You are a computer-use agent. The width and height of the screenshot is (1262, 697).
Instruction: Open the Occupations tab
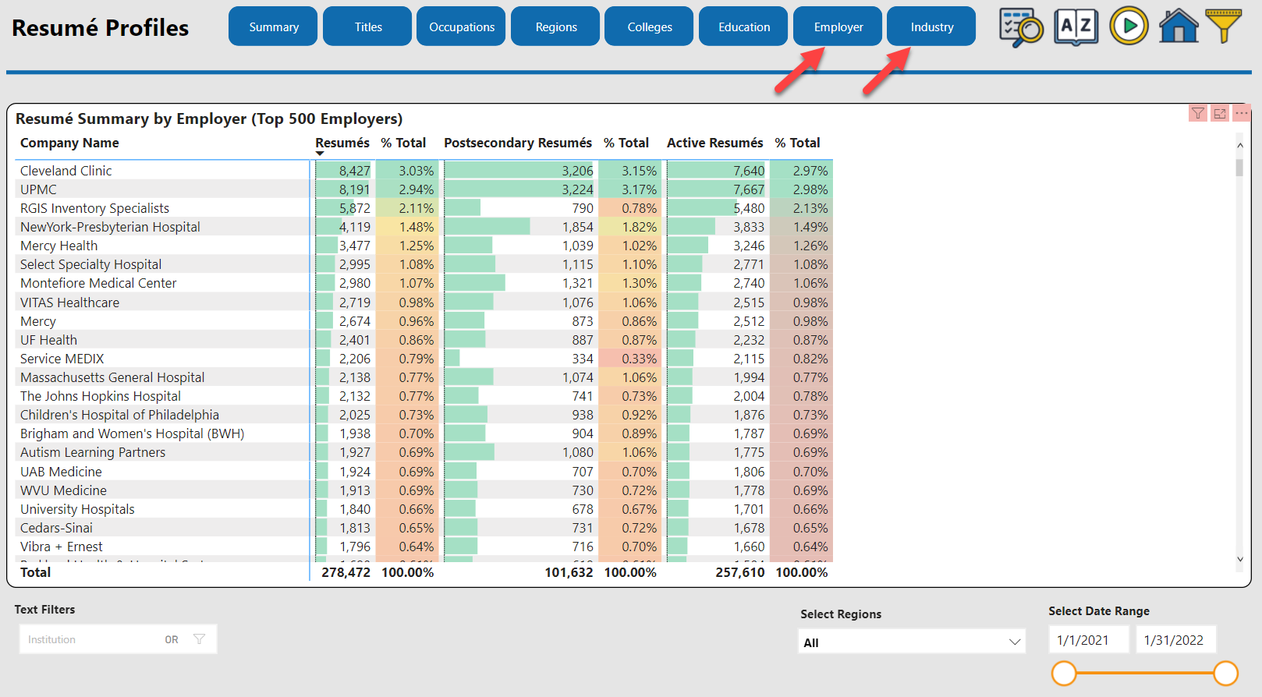pos(461,27)
